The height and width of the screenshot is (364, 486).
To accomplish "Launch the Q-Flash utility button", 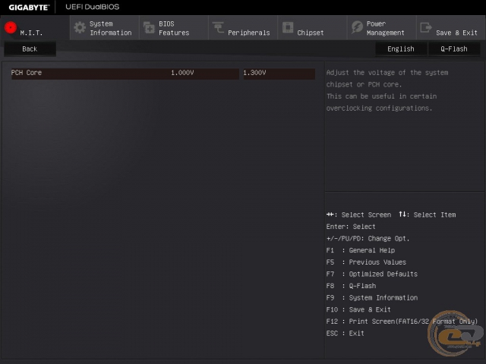I will tap(454, 49).
